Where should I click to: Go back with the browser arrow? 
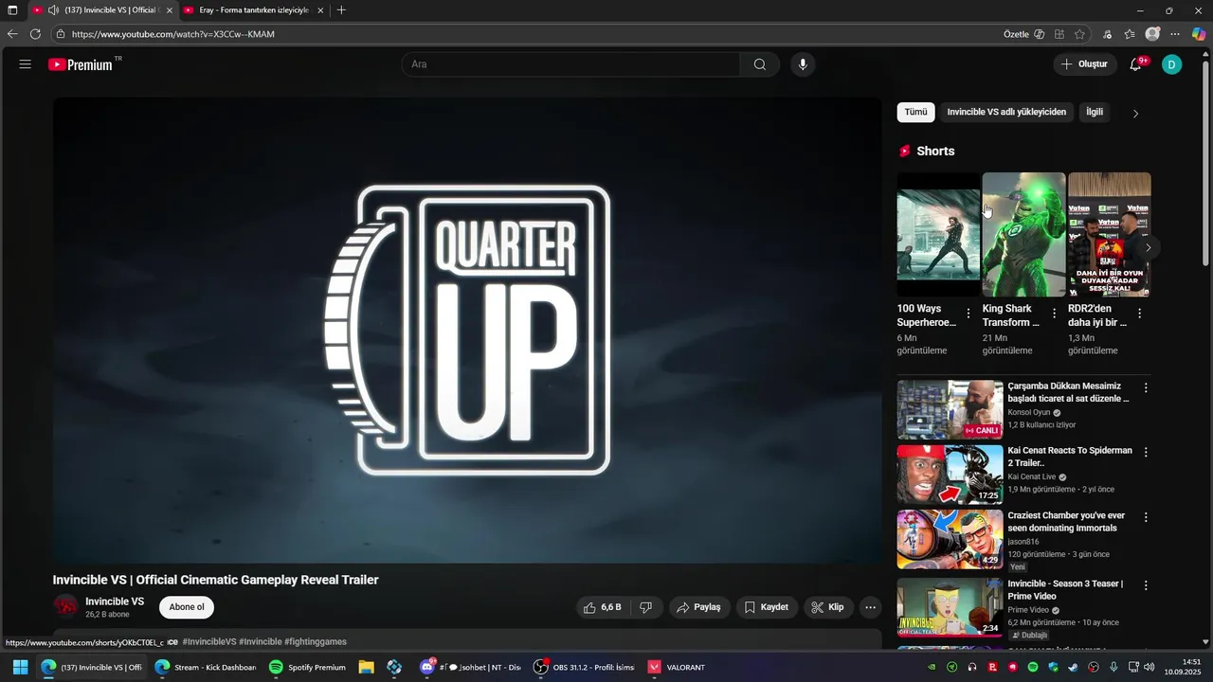pos(12,34)
